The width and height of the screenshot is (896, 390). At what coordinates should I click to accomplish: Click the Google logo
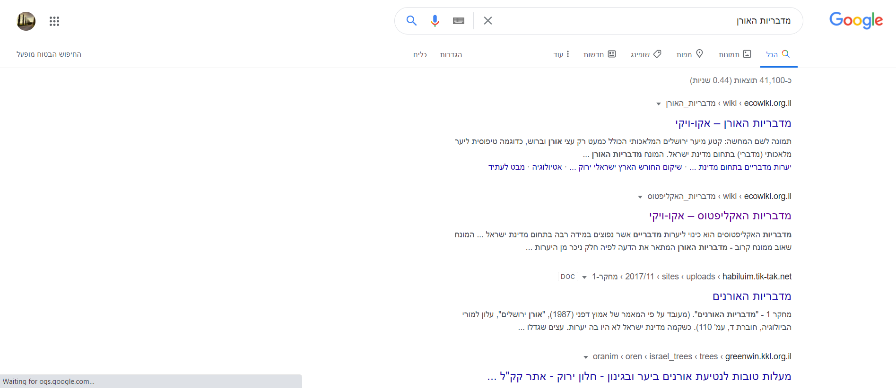(856, 20)
